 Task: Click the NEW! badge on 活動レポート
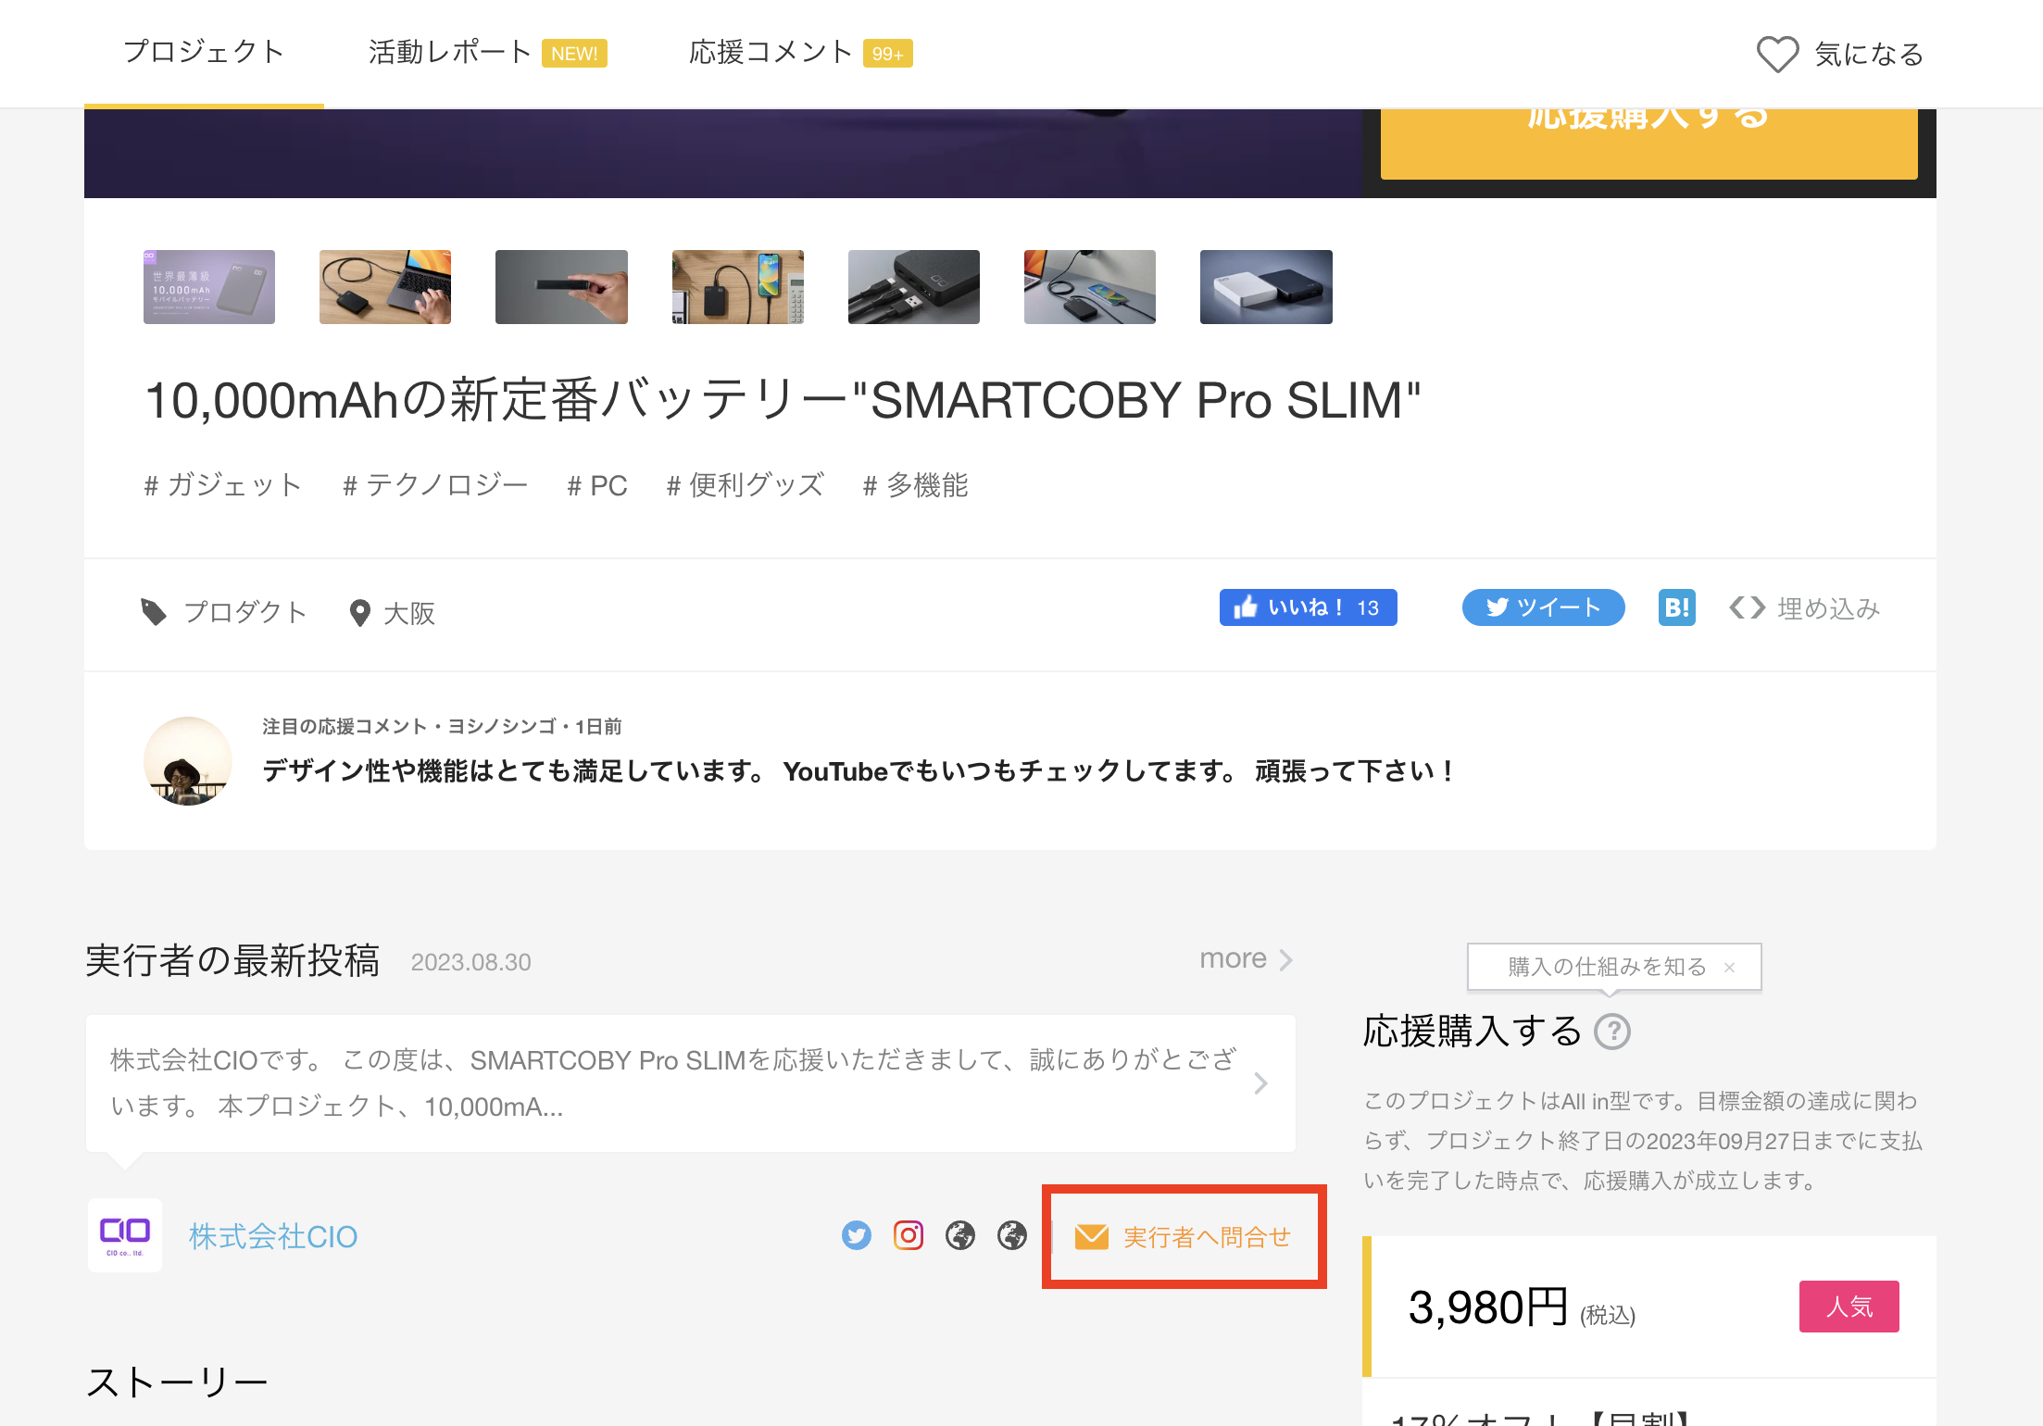pos(574,54)
